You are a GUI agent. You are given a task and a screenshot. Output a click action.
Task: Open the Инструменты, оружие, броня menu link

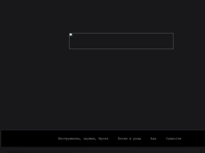pyautogui.click(x=83, y=139)
